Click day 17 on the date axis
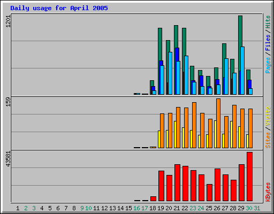 point(144,208)
